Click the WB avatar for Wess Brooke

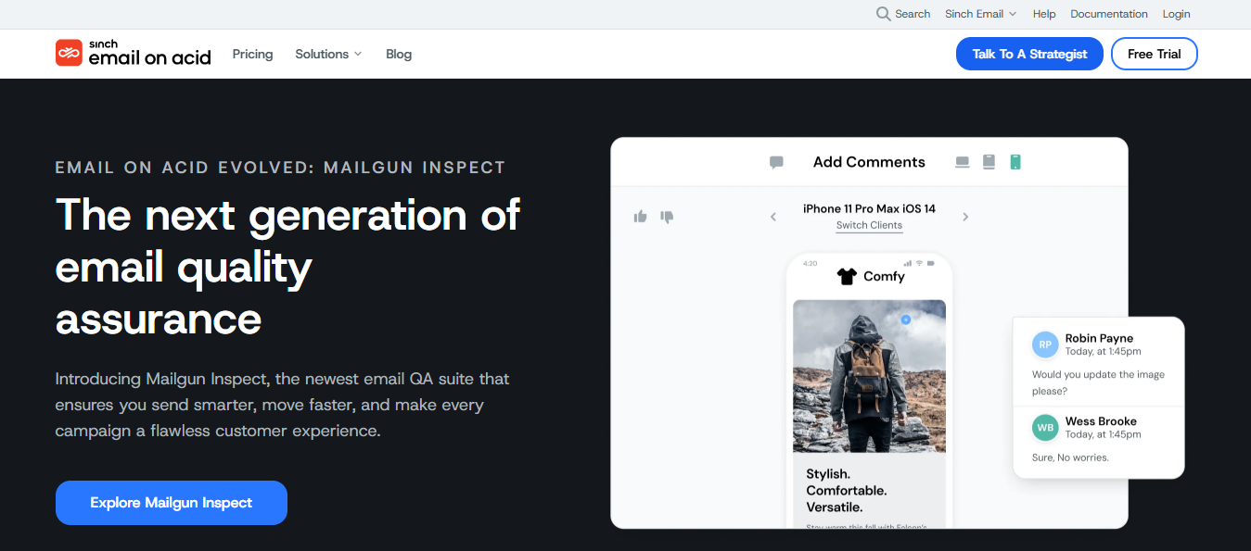coord(1045,428)
